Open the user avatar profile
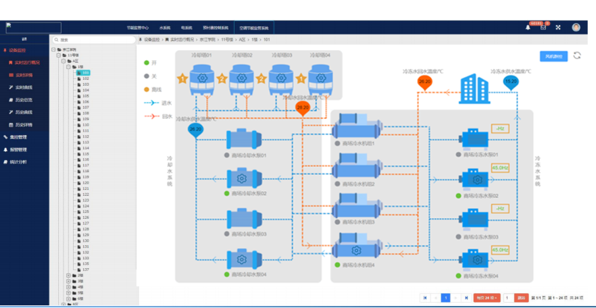 576,28
